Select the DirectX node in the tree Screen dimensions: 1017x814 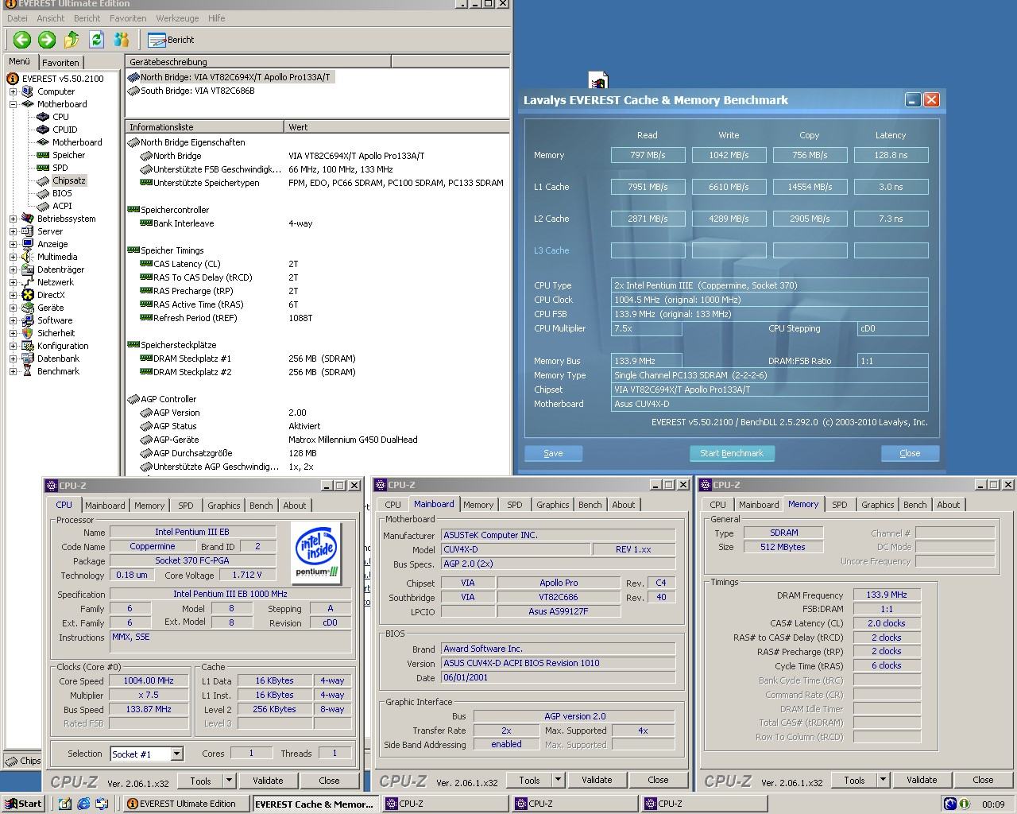[50, 295]
